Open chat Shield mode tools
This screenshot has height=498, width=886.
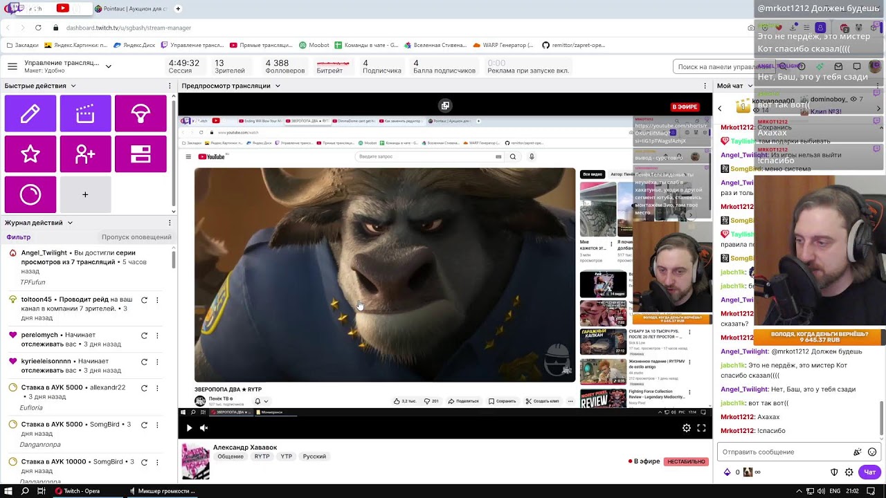pos(835,472)
